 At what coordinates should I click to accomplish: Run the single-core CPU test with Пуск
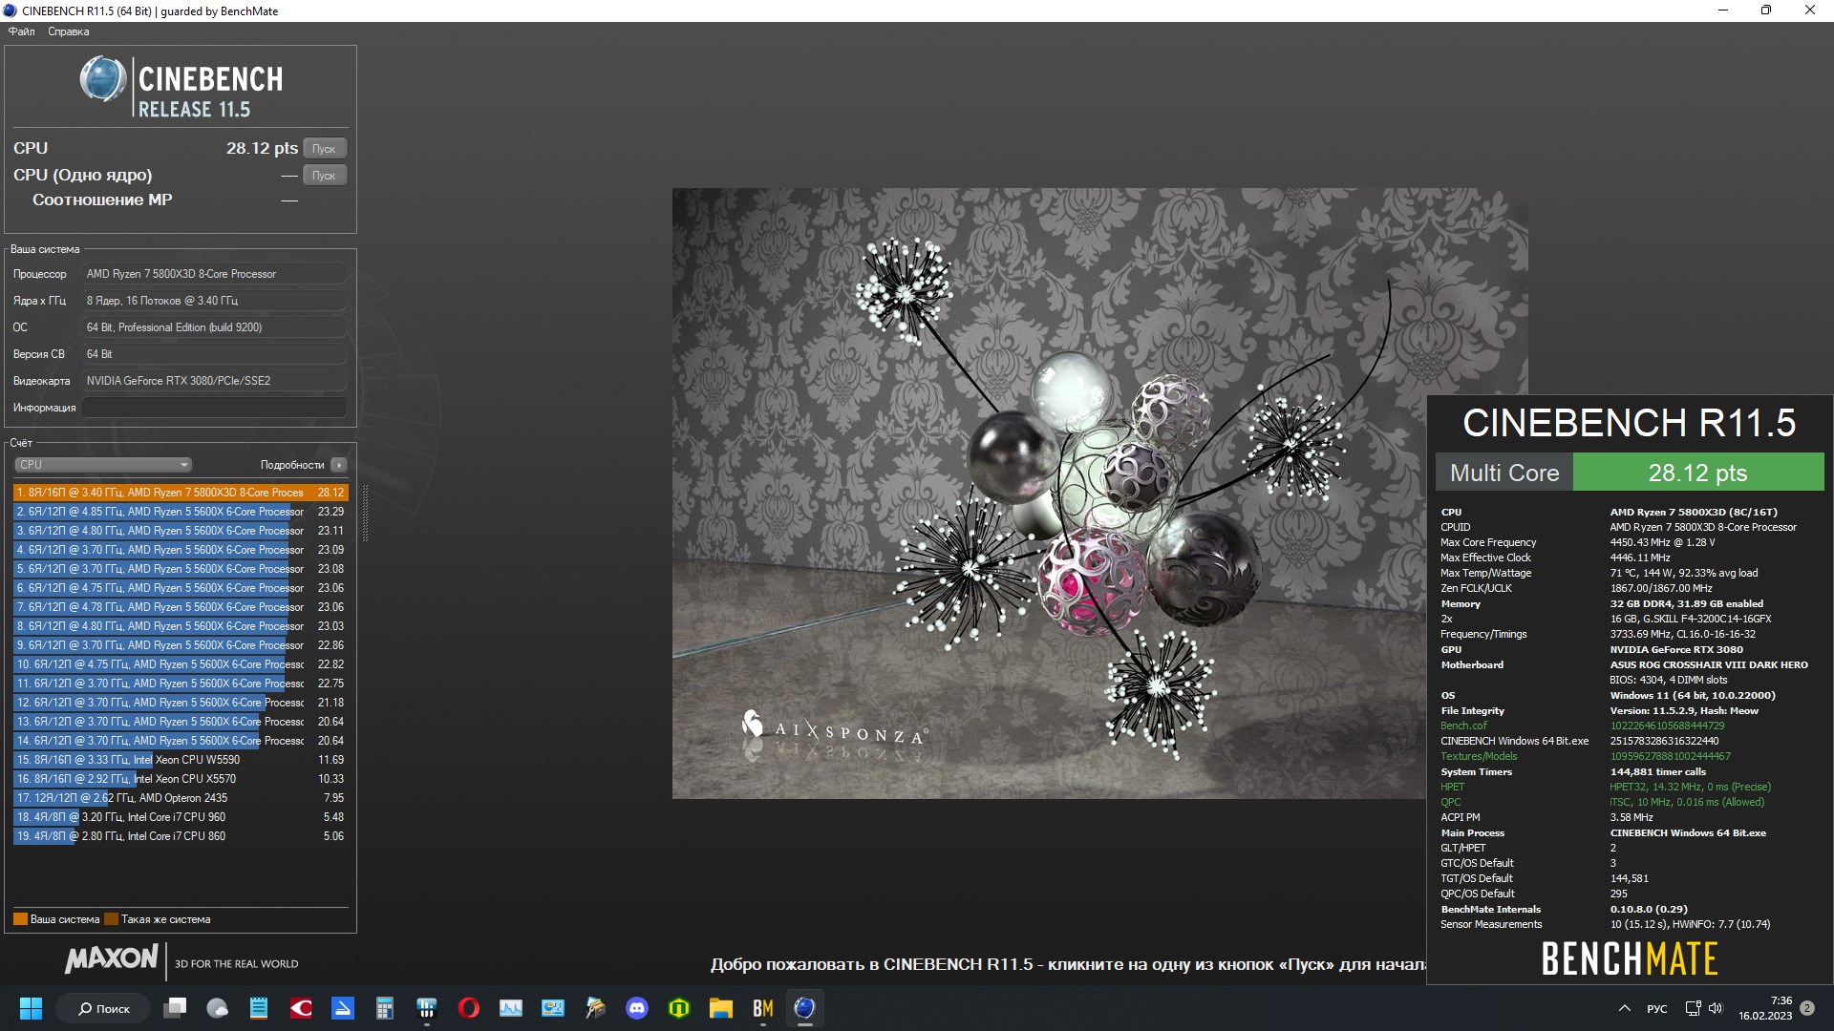[x=324, y=176]
